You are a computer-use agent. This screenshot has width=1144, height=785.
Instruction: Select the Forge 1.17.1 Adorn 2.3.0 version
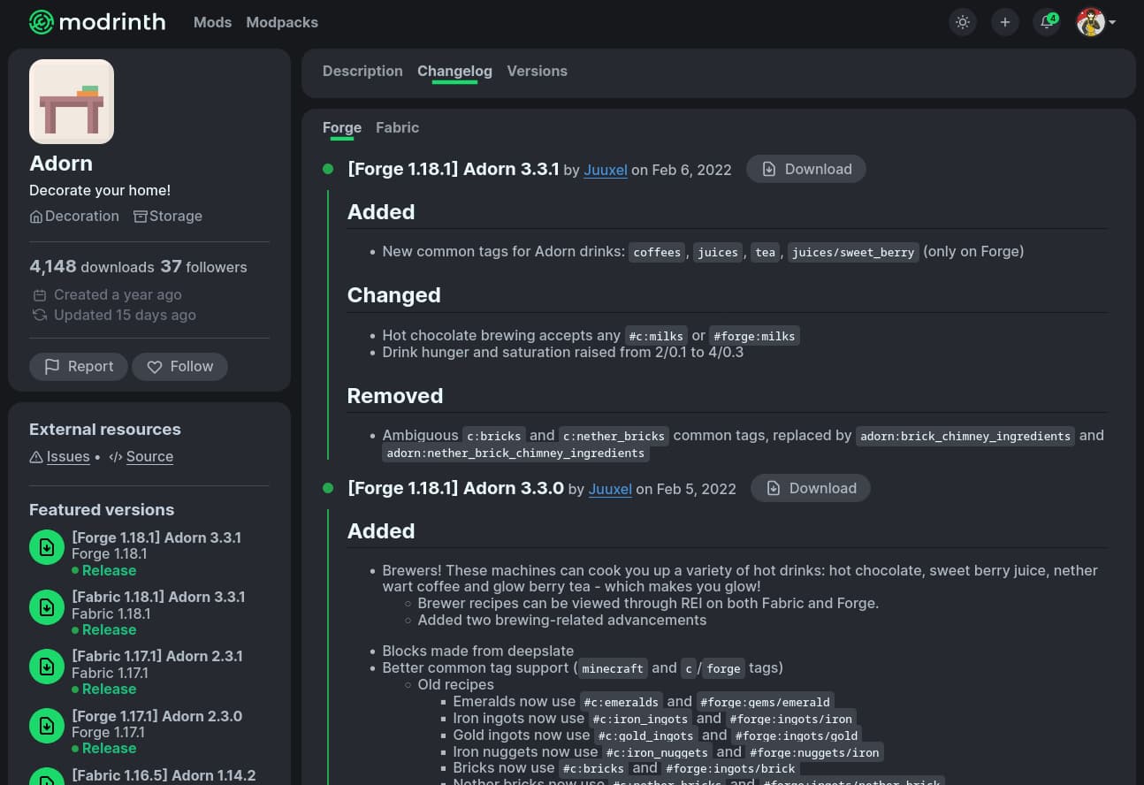click(156, 716)
